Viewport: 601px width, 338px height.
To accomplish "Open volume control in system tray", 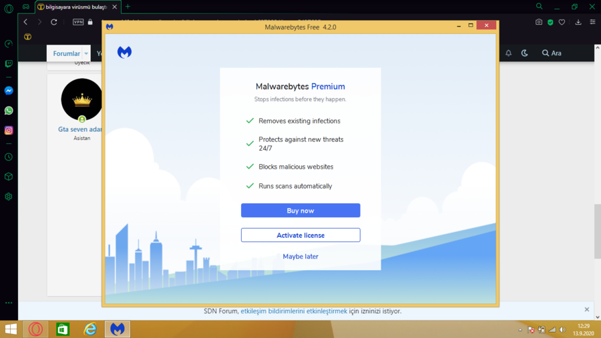I will pyautogui.click(x=562, y=329).
